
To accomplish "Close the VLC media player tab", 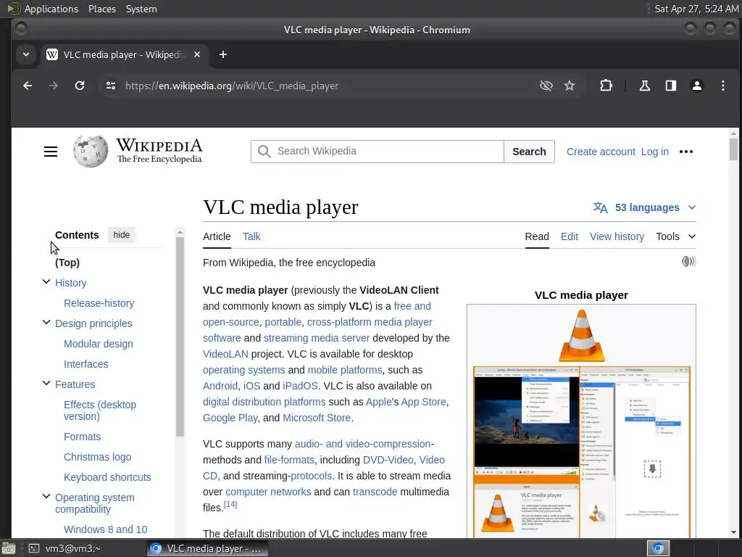I will [197, 54].
